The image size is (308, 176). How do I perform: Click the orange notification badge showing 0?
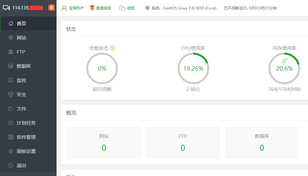(51, 8)
